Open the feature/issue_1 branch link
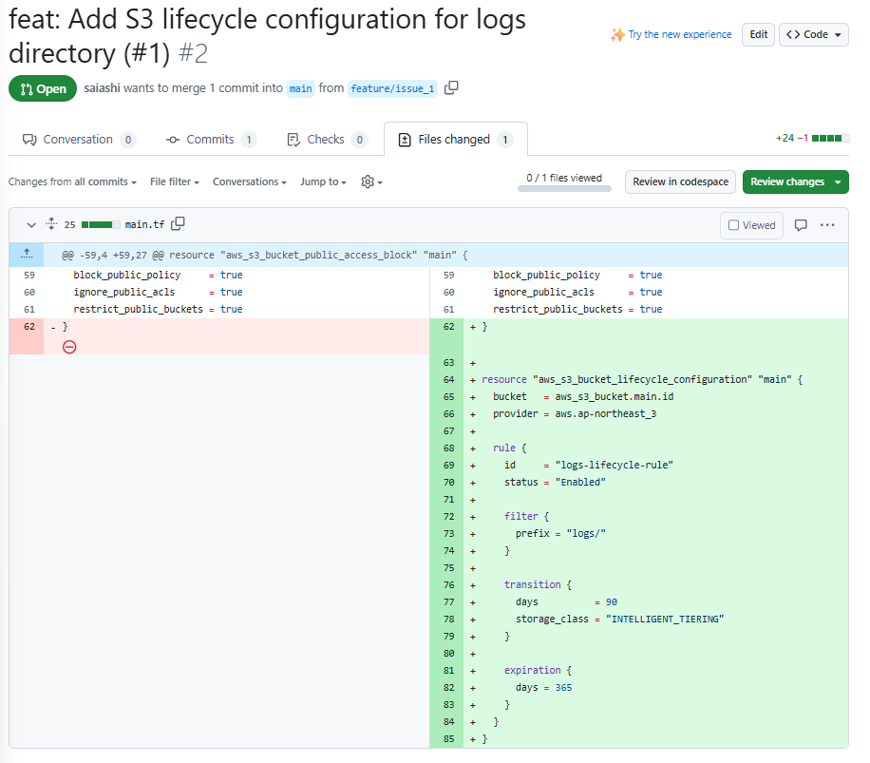 tap(392, 88)
